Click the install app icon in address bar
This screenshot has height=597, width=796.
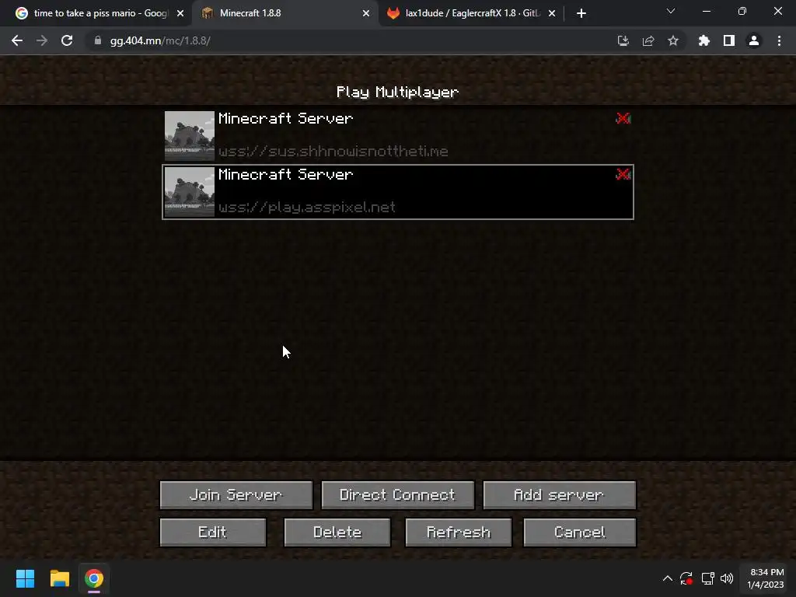coord(623,40)
